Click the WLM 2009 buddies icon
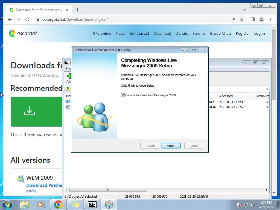This screenshot has height=210, width=280. [20, 178]
